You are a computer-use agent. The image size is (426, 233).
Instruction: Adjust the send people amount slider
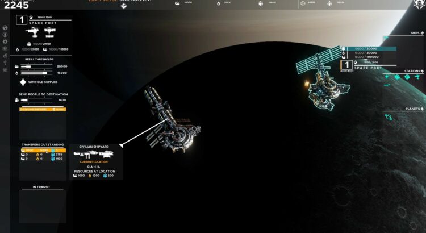(x=35, y=100)
